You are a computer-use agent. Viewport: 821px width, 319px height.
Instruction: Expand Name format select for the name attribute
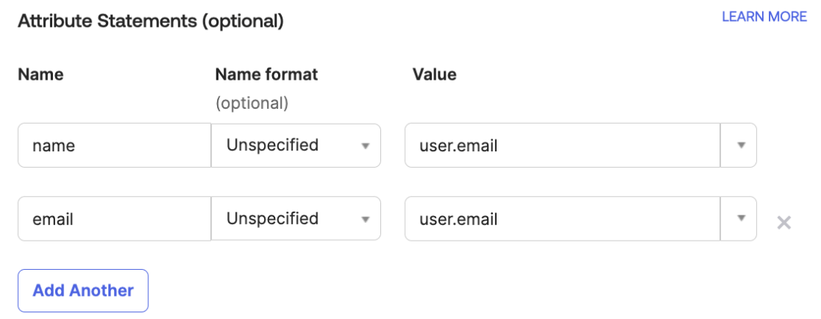coord(296,145)
